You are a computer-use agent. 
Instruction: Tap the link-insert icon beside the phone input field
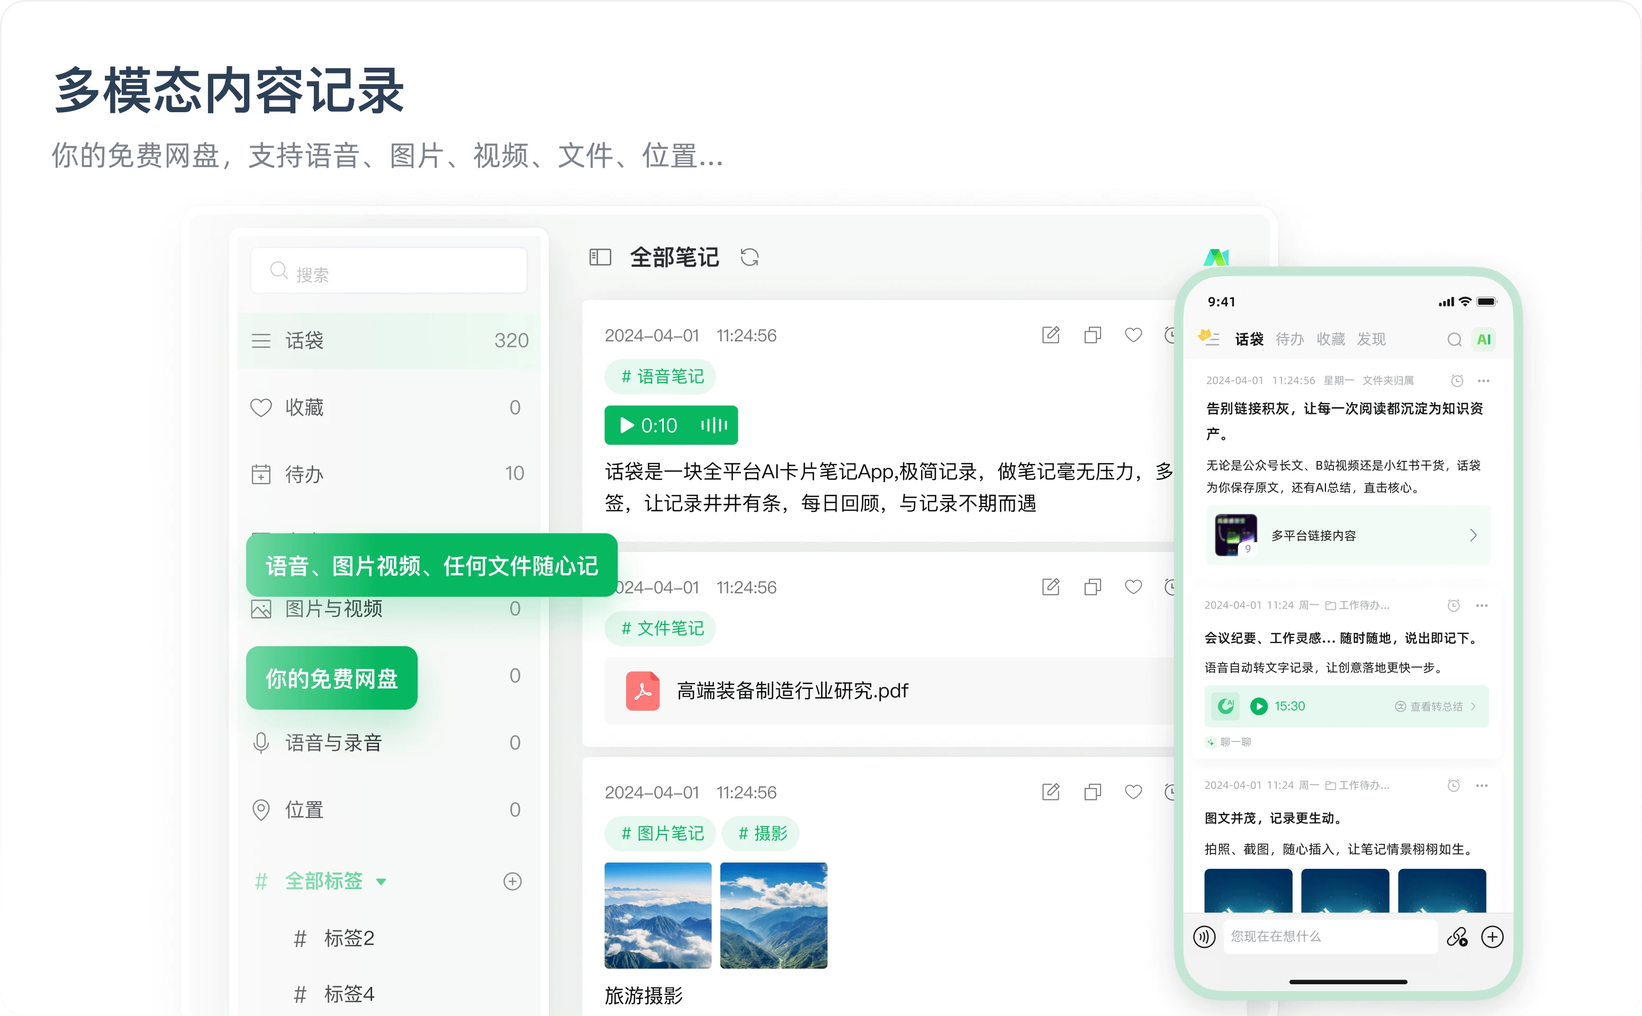point(1458,937)
